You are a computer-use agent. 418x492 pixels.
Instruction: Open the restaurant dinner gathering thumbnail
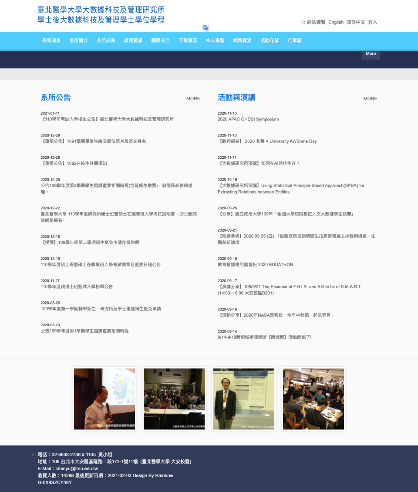(313, 399)
